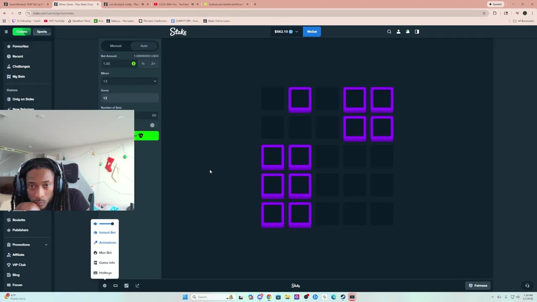Image resolution: width=537 pixels, height=302 pixels.
Task: Expand the Promotions sidebar section
Action: click(x=27, y=245)
